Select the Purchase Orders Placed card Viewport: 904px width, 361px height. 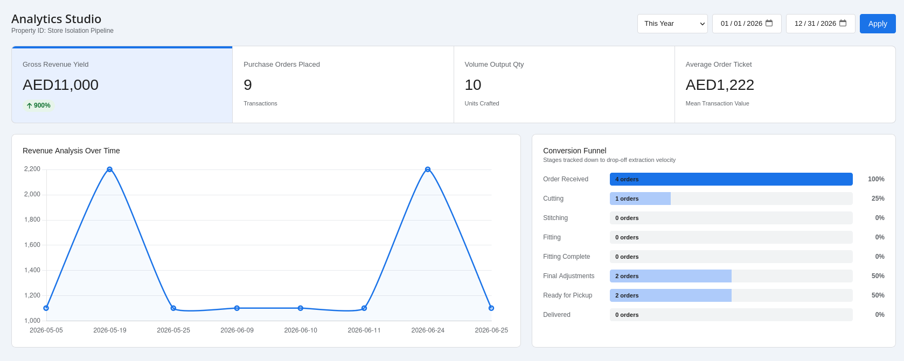coord(343,84)
